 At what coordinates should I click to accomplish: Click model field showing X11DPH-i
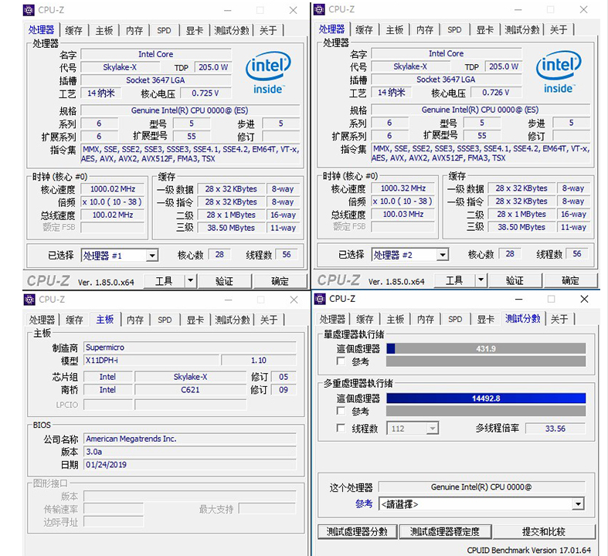coord(151,360)
